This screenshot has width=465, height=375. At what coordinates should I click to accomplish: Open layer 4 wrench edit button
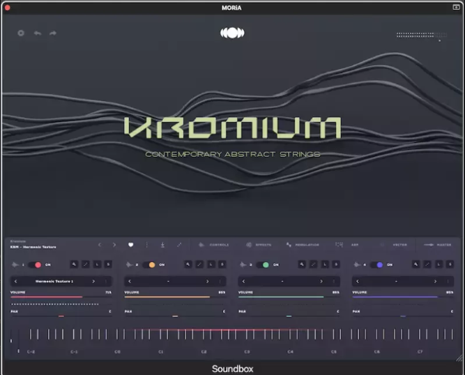[416, 264]
